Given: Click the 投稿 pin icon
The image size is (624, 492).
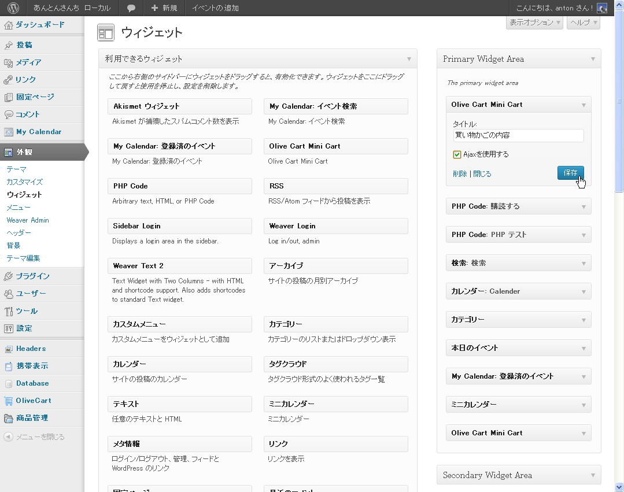Looking at the screenshot, I should [x=8, y=45].
